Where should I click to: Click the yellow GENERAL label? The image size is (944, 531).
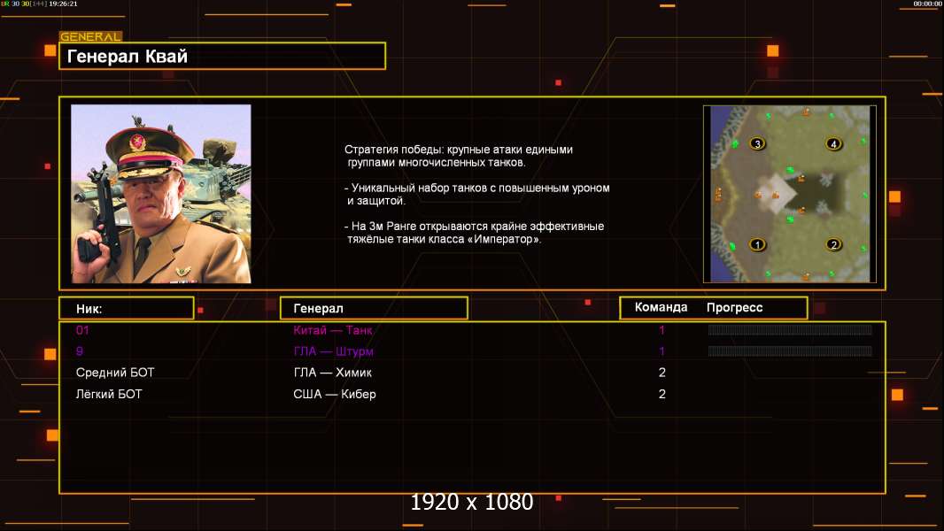[x=91, y=36]
